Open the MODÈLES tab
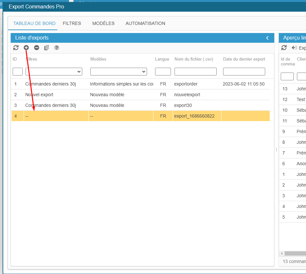 click(x=103, y=23)
